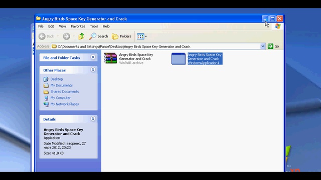Open the Tools menu
Image resolution: width=321 pixels, height=180 pixels.
(94, 26)
